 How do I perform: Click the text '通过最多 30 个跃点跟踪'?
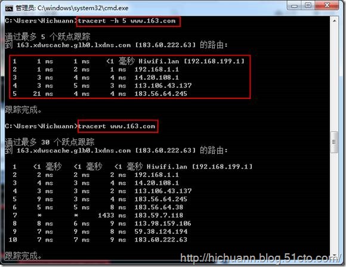point(50,142)
